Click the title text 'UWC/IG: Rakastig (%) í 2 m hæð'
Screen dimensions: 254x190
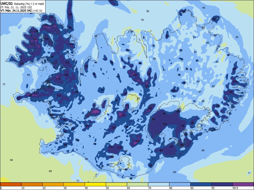coord(22,3)
